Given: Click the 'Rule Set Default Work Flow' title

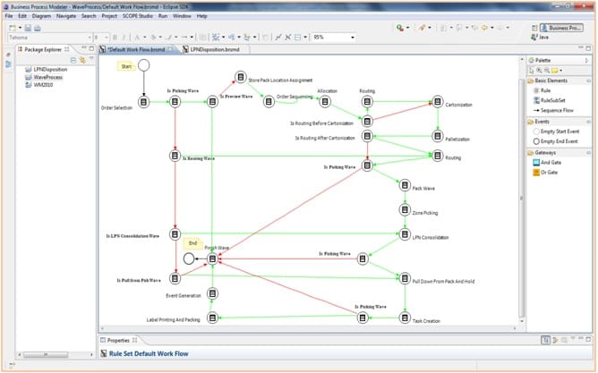Looking at the screenshot, I should [x=149, y=353].
